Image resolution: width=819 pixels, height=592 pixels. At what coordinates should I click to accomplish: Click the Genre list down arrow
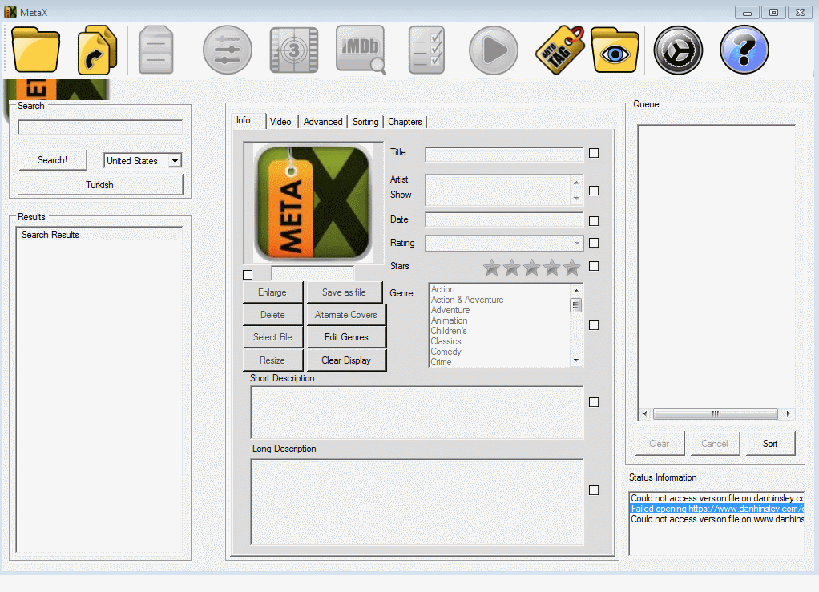point(575,361)
